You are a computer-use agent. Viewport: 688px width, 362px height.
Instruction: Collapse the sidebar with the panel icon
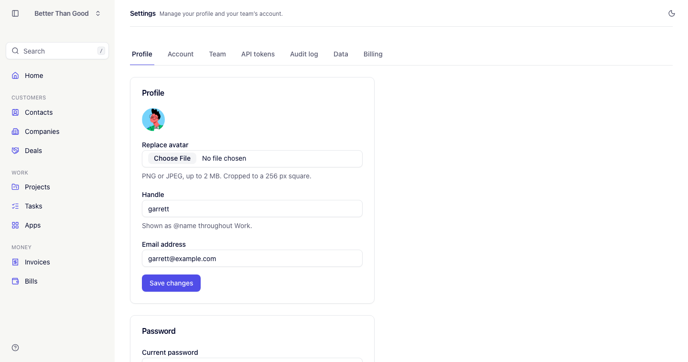(15, 13)
